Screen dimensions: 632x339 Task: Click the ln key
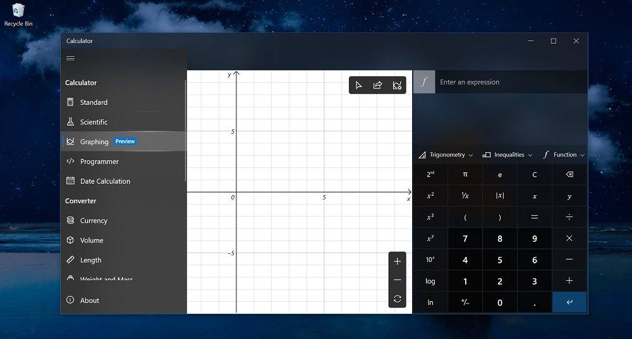point(430,302)
